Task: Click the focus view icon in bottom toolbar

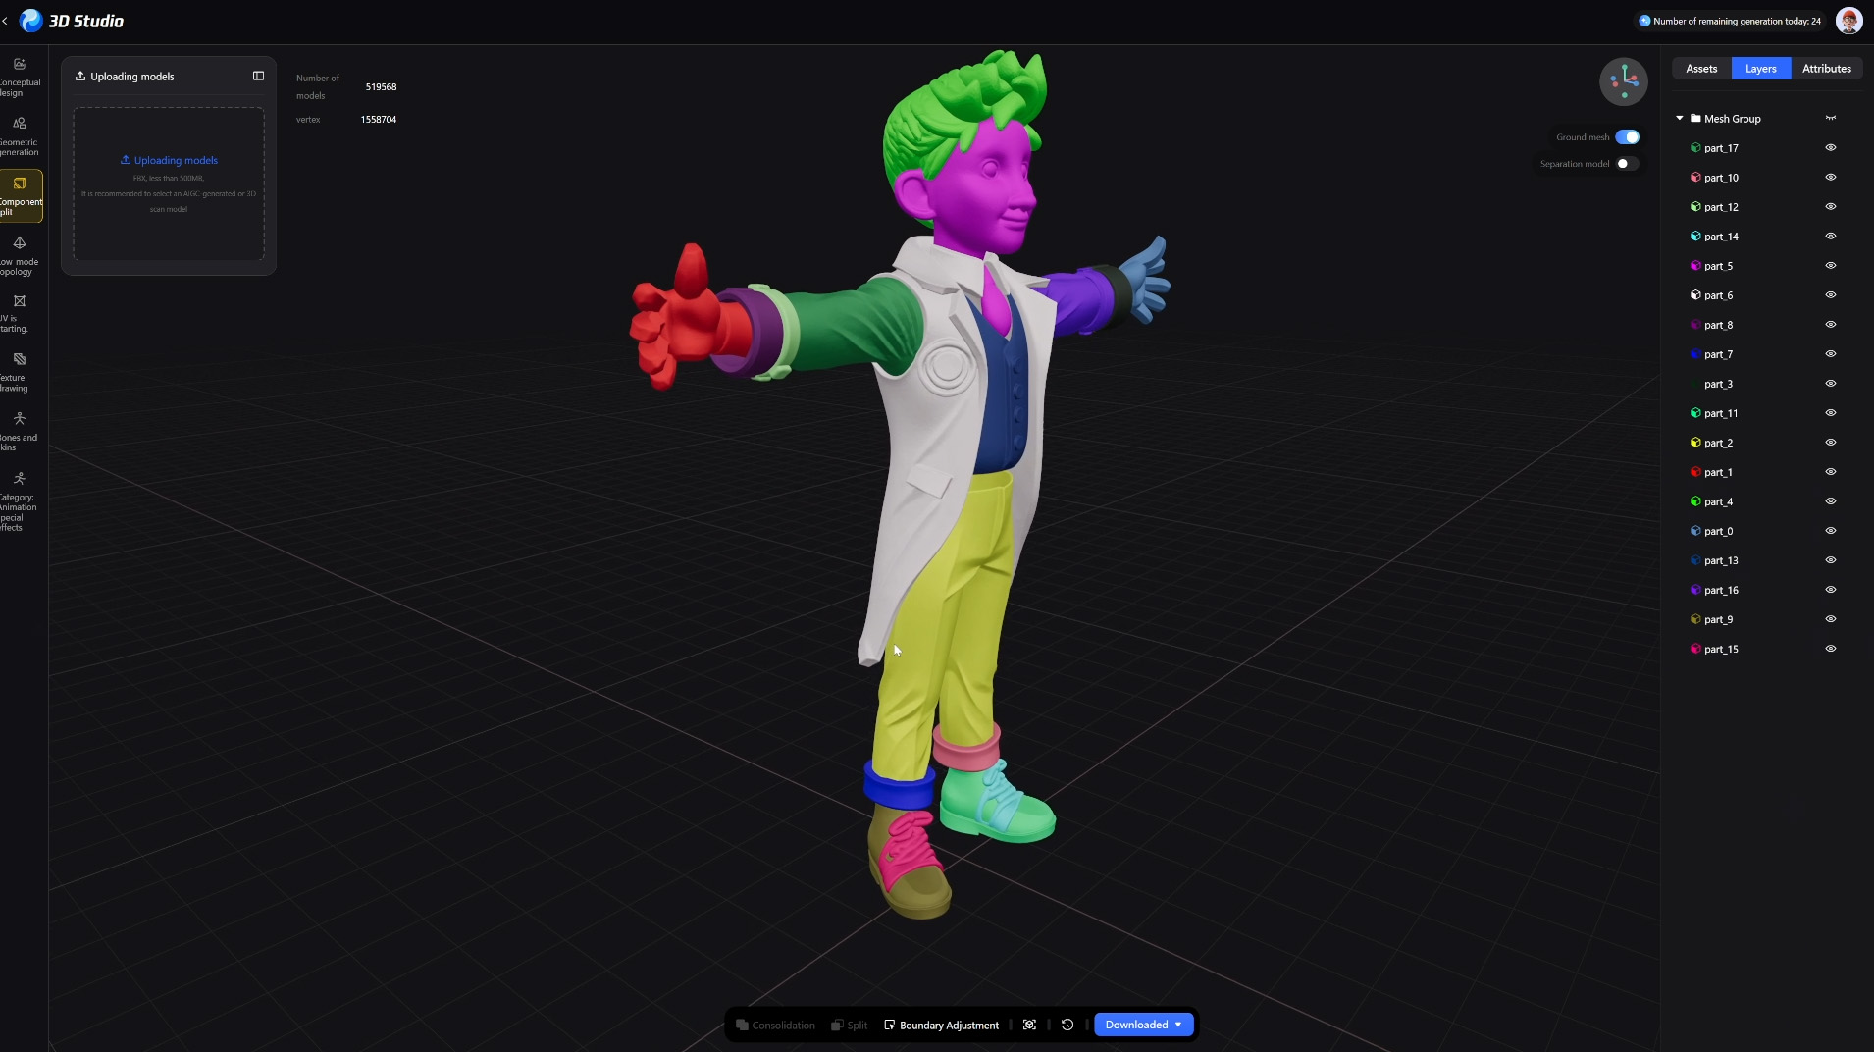Action: click(1029, 1025)
